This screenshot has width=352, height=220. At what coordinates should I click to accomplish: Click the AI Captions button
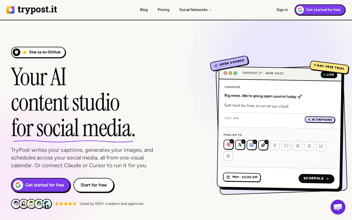click(320, 120)
